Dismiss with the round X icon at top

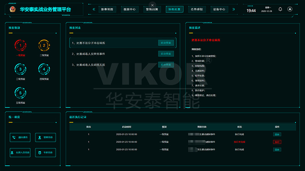[x=152, y=5]
